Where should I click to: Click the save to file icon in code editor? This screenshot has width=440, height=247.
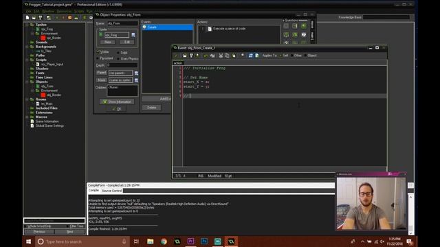[191, 56]
